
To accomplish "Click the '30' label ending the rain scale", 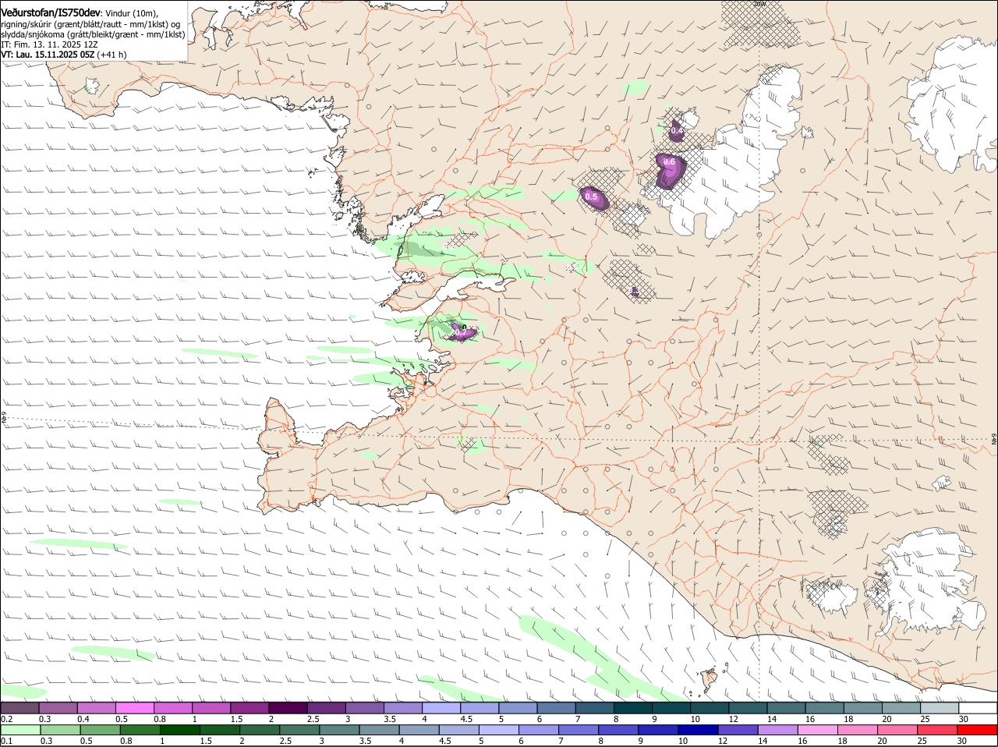I will point(962,741).
